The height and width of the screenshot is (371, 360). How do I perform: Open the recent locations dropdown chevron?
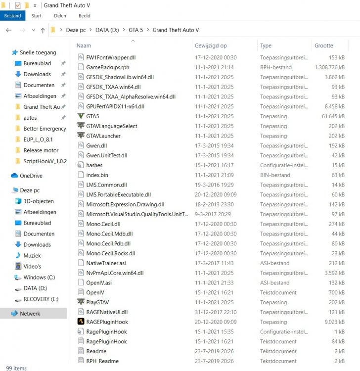pos(33,30)
